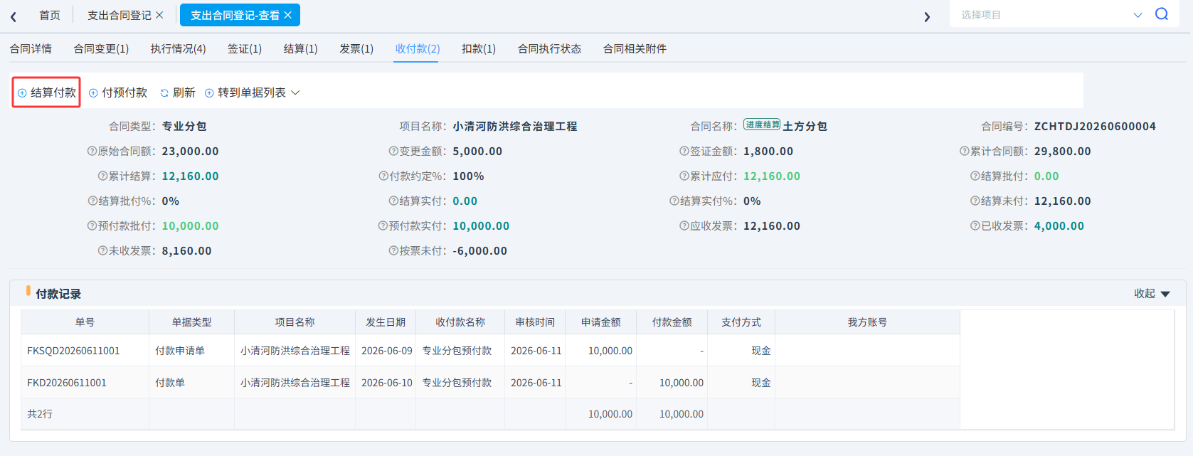View the 扣款(1) tab
This screenshot has height=456, width=1193.
[x=479, y=49]
